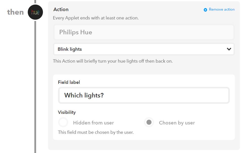Screen dimensions: 251x153
Task: Click the Philips Hue service field
Action: (144, 32)
